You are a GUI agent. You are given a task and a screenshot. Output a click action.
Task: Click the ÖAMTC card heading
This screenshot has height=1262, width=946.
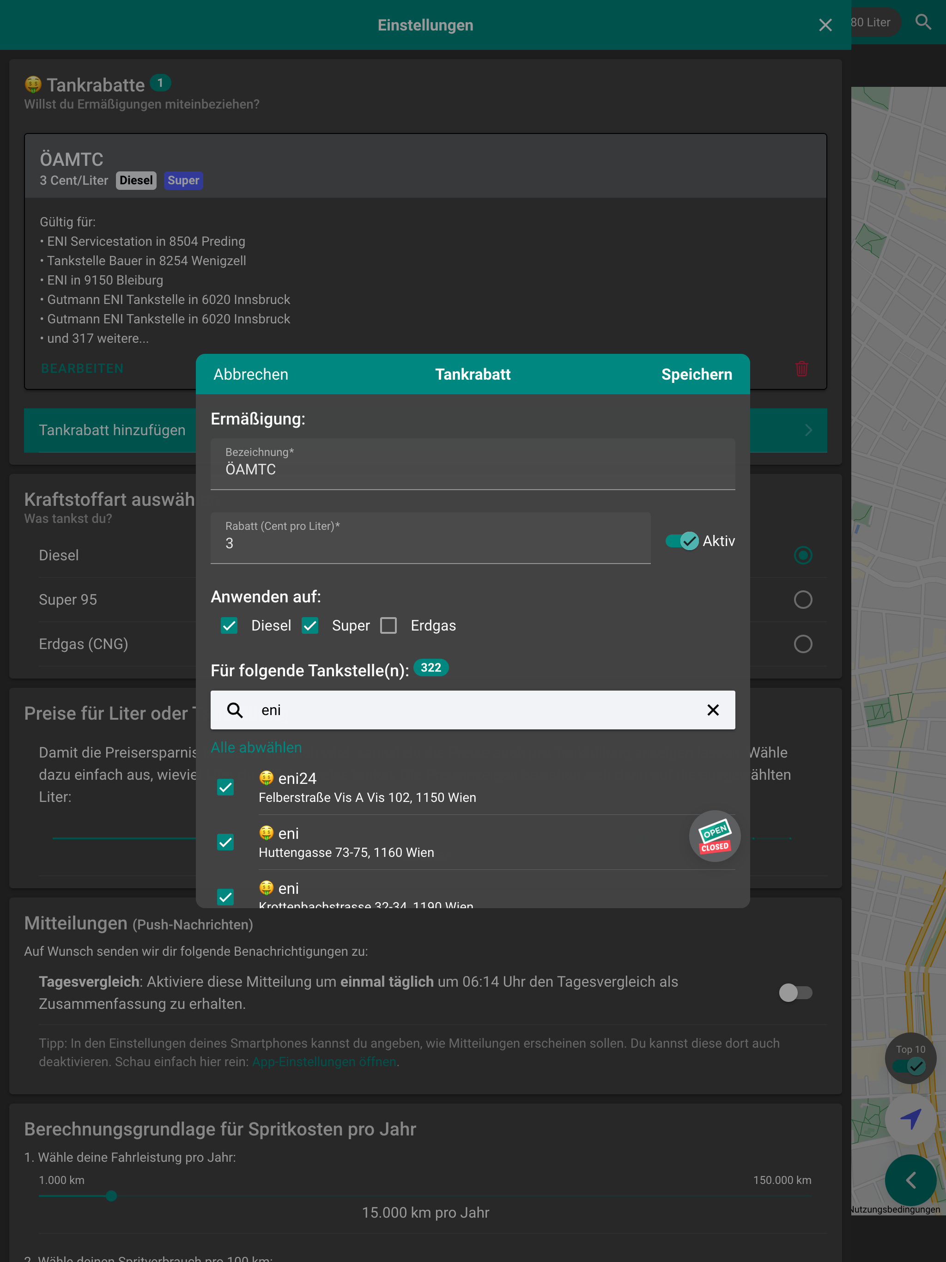71,159
